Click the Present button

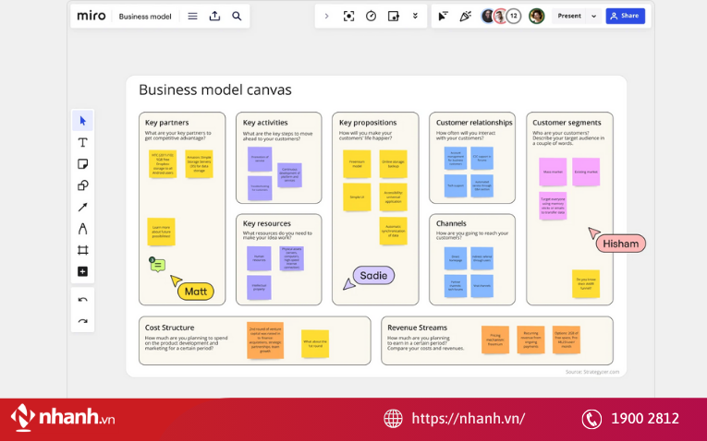click(x=569, y=16)
